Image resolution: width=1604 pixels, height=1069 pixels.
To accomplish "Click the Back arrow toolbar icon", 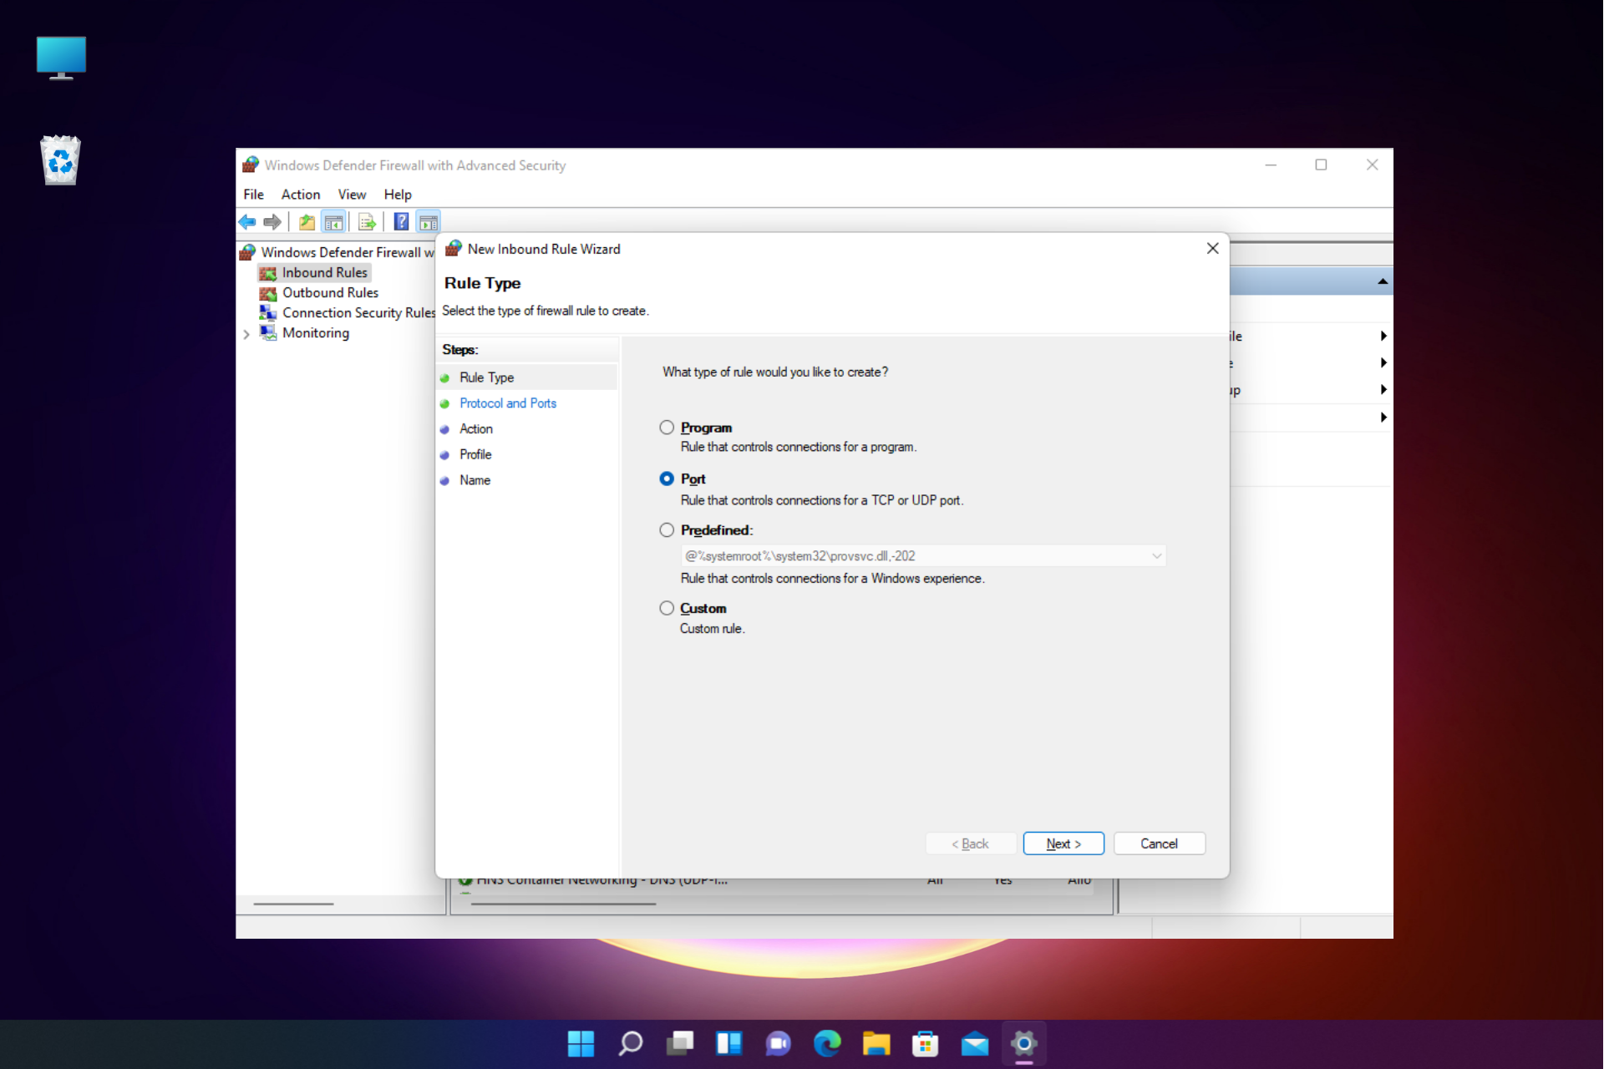I will (248, 222).
